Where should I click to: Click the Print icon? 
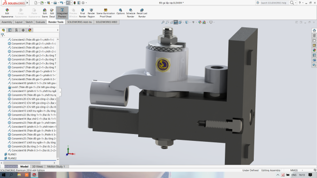[x=55, y=3]
